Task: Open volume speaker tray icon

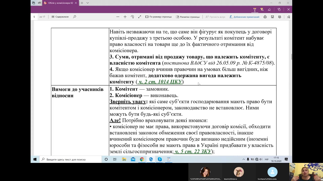Action: (261, 159)
